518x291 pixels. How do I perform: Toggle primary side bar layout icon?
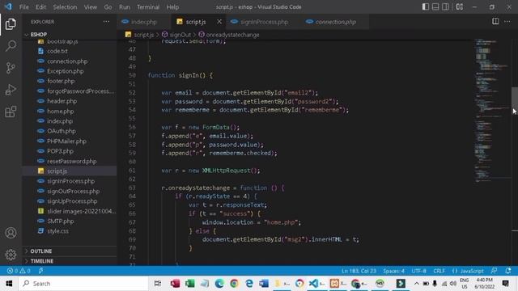pos(426,6)
